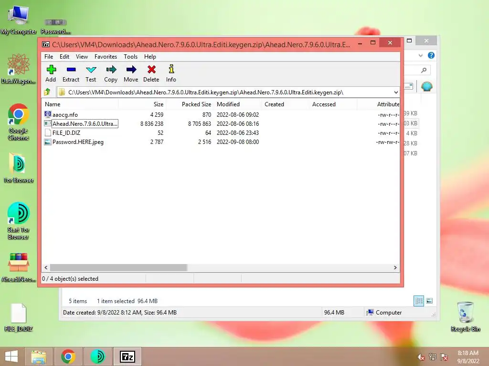Select the aaocg.nfo file

[65, 115]
